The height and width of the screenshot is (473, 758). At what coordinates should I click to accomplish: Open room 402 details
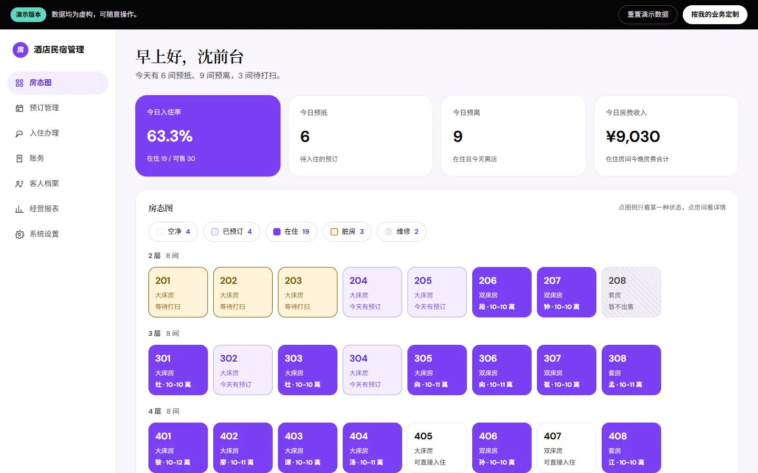243,448
